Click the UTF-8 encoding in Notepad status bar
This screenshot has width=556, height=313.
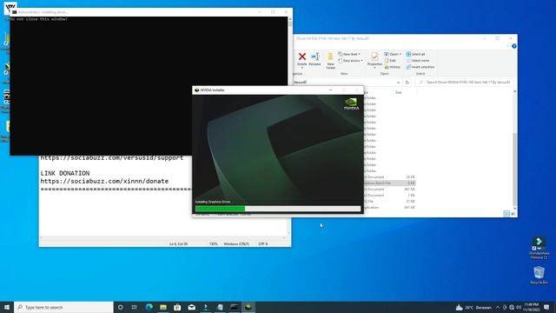[x=263, y=243]
